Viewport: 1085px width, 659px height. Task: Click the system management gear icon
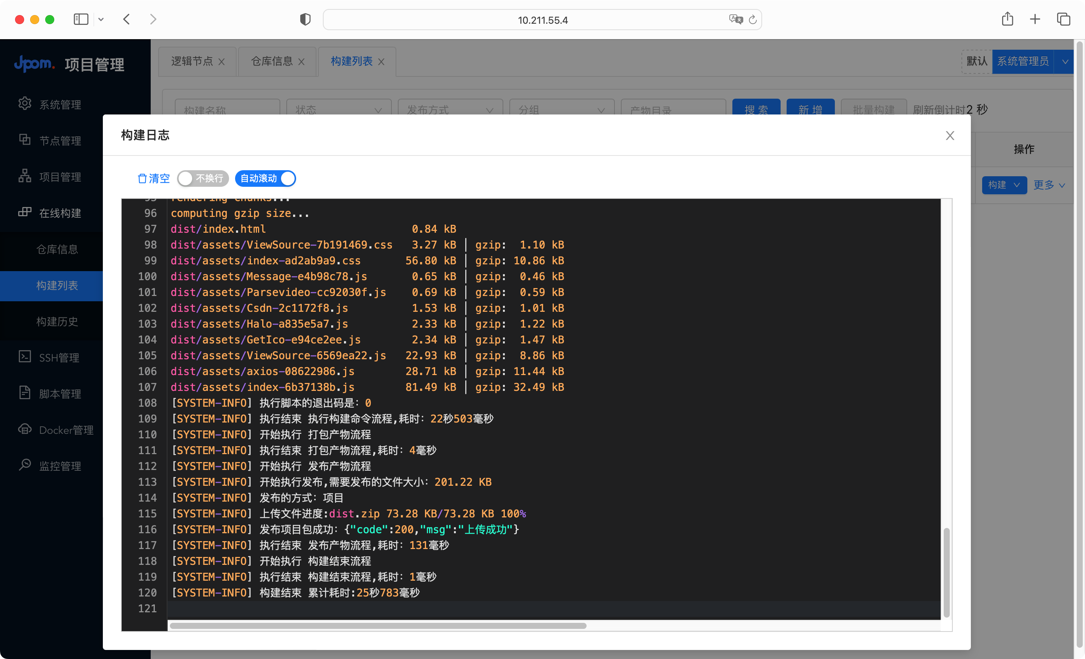click(24, 104)
